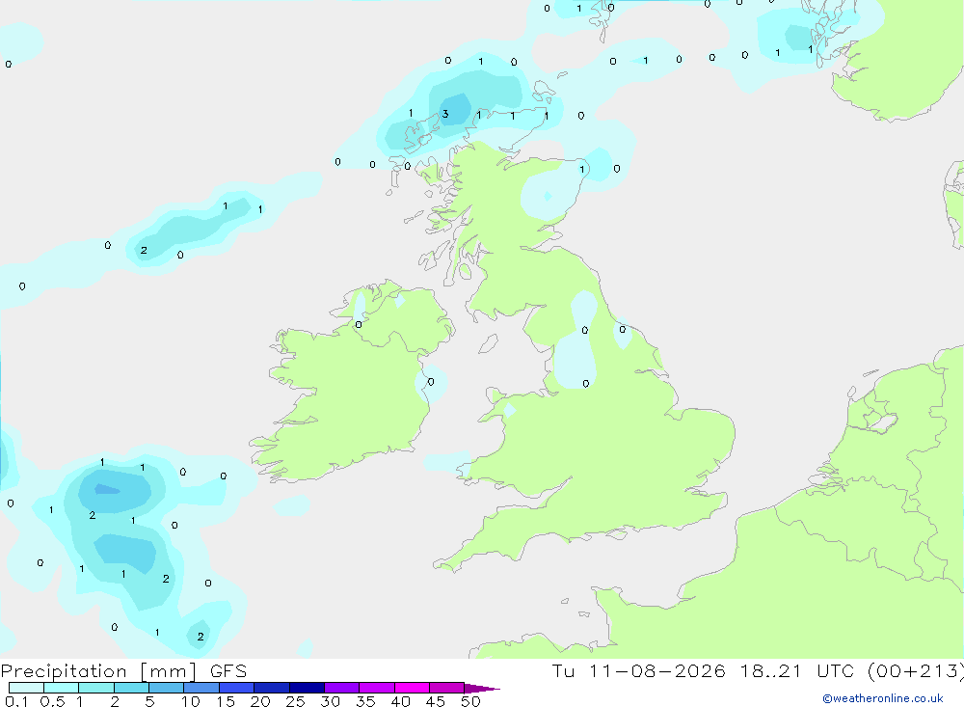Click the '0.1' legend scale label

coord(16,701)
